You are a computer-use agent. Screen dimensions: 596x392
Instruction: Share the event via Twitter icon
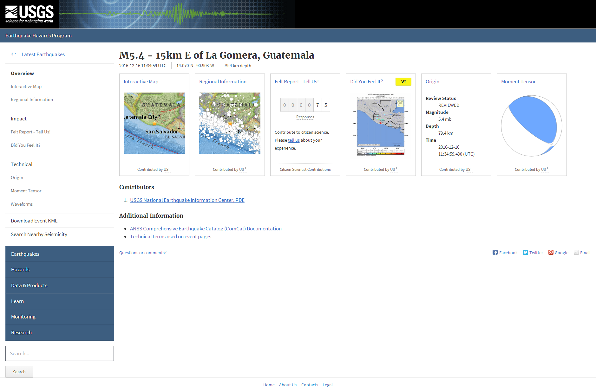point(525,252)
